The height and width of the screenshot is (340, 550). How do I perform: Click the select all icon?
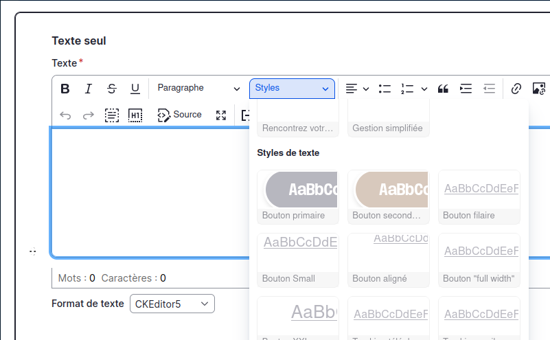click(x=112, y=115)
